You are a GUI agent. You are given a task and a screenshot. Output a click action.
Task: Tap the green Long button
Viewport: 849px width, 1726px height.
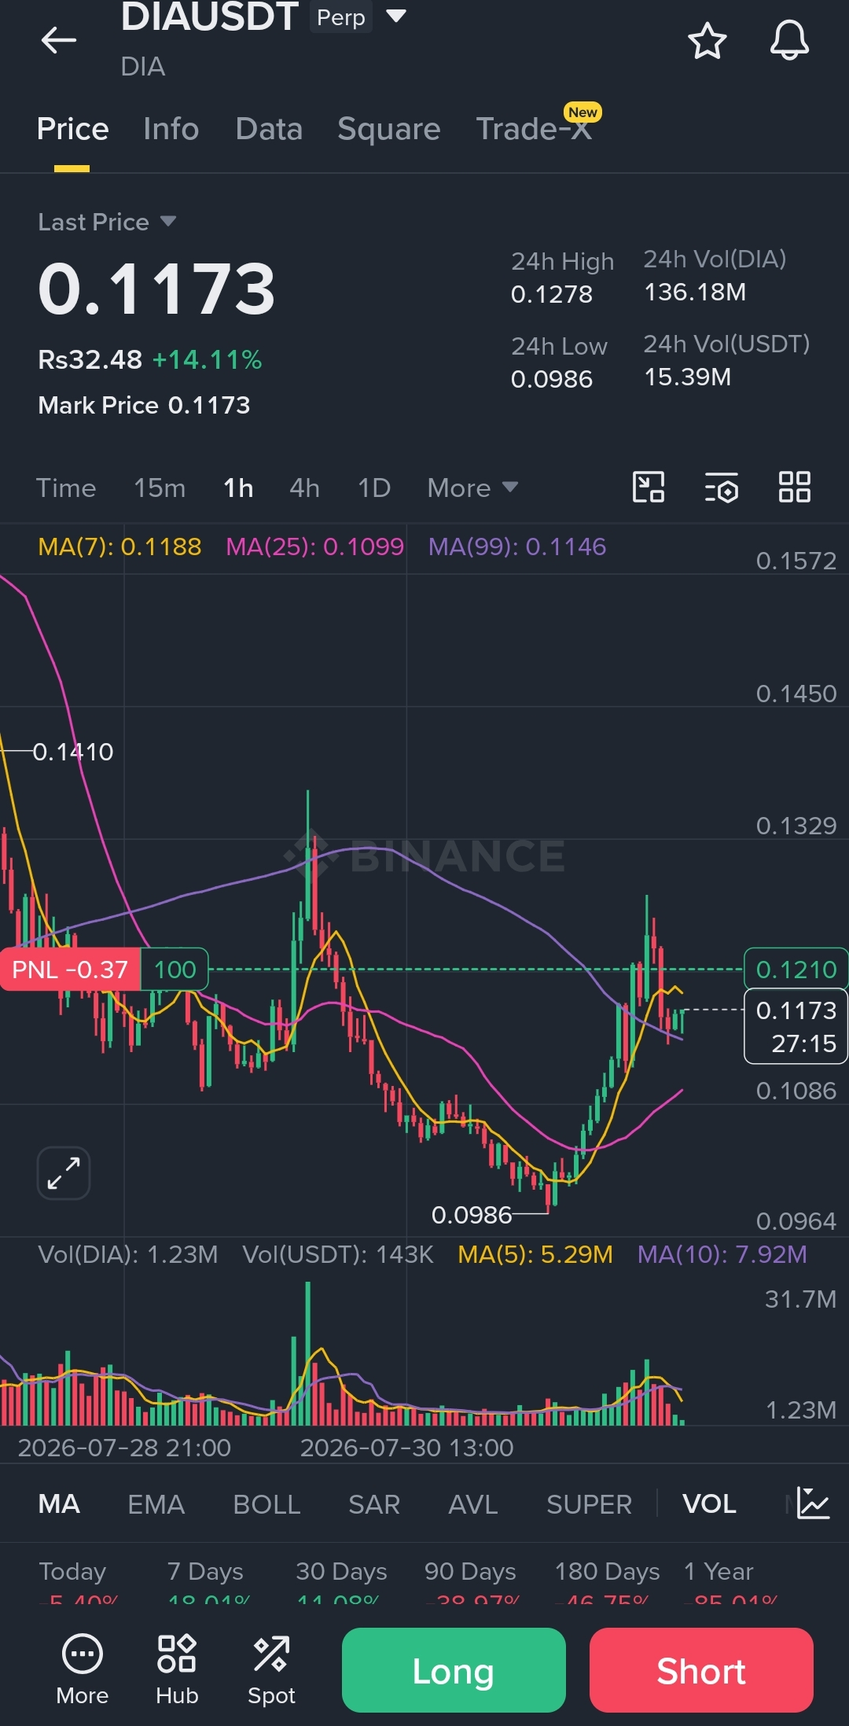click(454, 1670)
